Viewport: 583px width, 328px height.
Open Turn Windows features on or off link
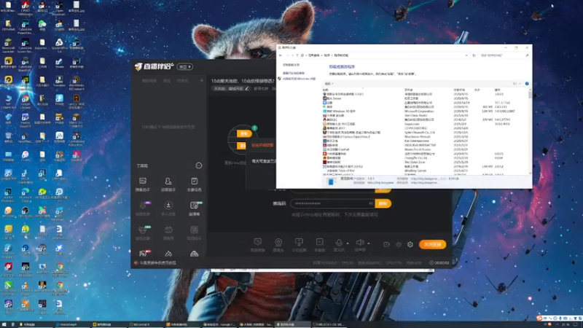click(x=299, y=79)
